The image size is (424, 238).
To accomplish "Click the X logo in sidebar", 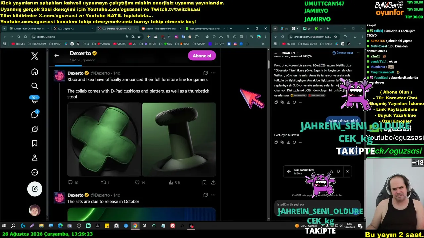I will pyautogui.click(x=35, y=56).
